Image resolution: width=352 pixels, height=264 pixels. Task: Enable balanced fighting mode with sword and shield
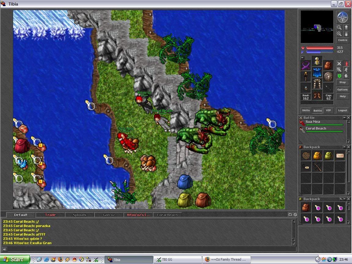coord(339,70)
